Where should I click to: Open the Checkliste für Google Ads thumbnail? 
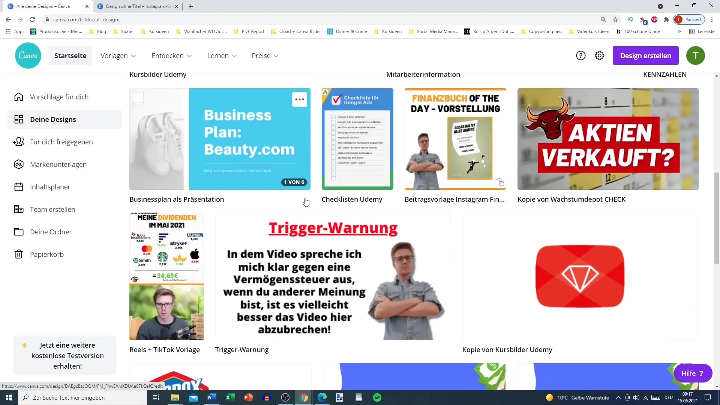(357, 139)
